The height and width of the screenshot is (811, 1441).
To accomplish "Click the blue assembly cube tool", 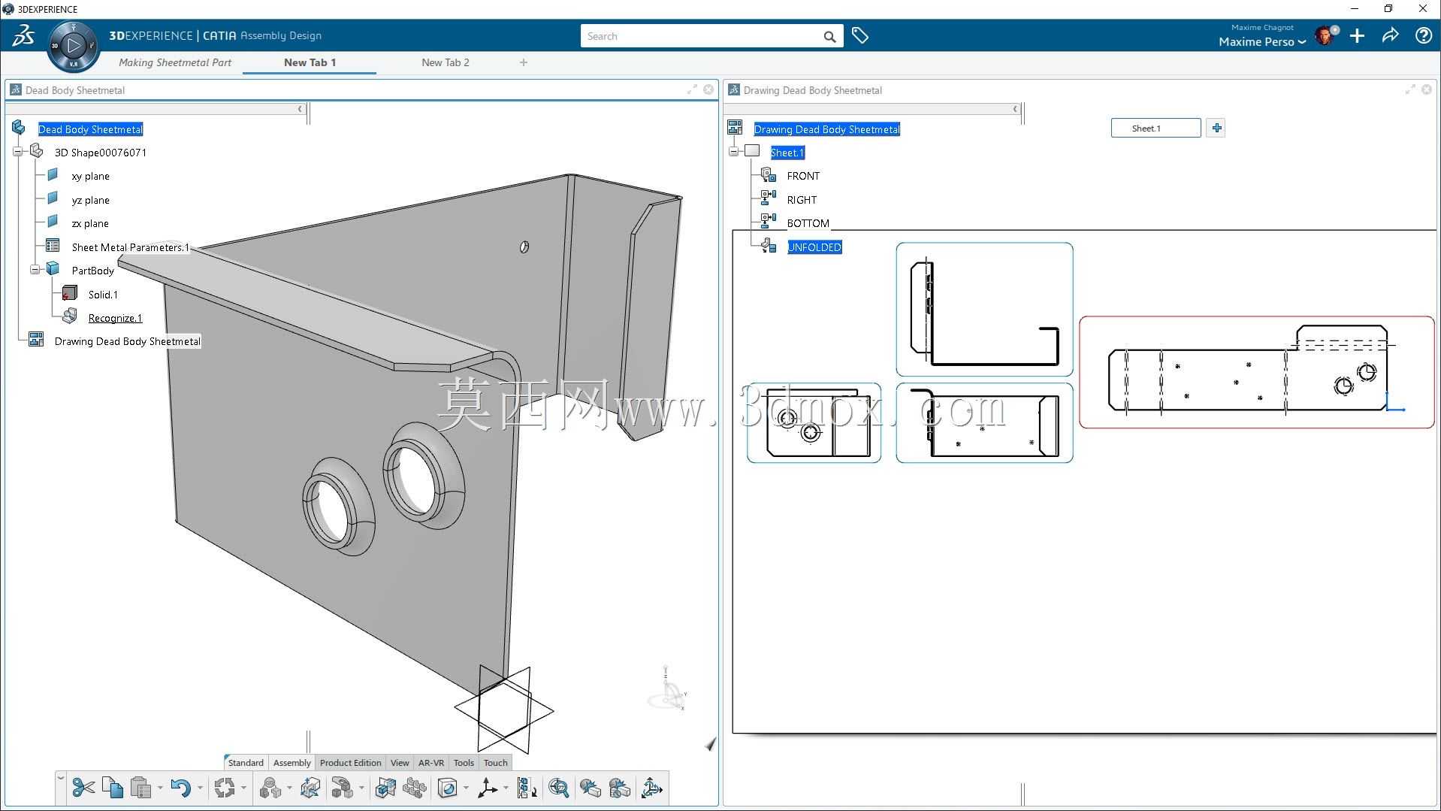I will tap(385, 788).
